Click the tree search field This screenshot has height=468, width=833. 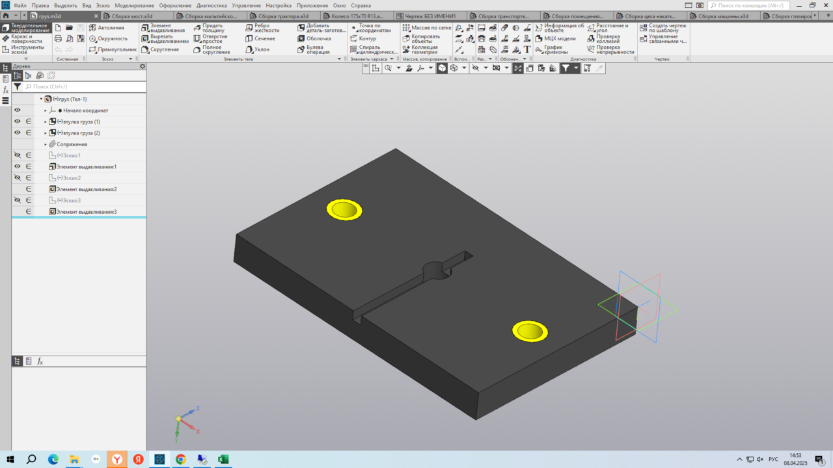point(85,86)
